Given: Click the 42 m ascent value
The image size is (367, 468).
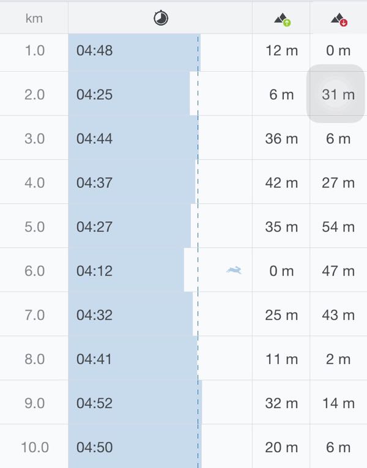Looking at the screenshot, I should (x=281, y=183).
